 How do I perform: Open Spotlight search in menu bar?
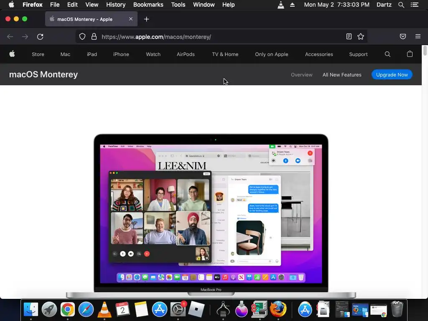(x=401, y=5)
